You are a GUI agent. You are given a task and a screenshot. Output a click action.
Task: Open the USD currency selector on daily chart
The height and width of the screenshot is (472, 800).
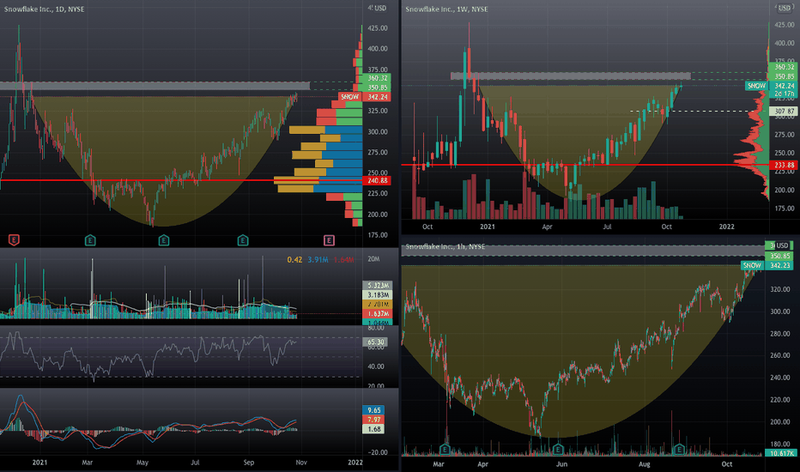[380, 9]
